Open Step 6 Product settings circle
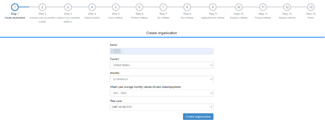The height and width of the screenshot is (124, 325). (x=140, y=7)
